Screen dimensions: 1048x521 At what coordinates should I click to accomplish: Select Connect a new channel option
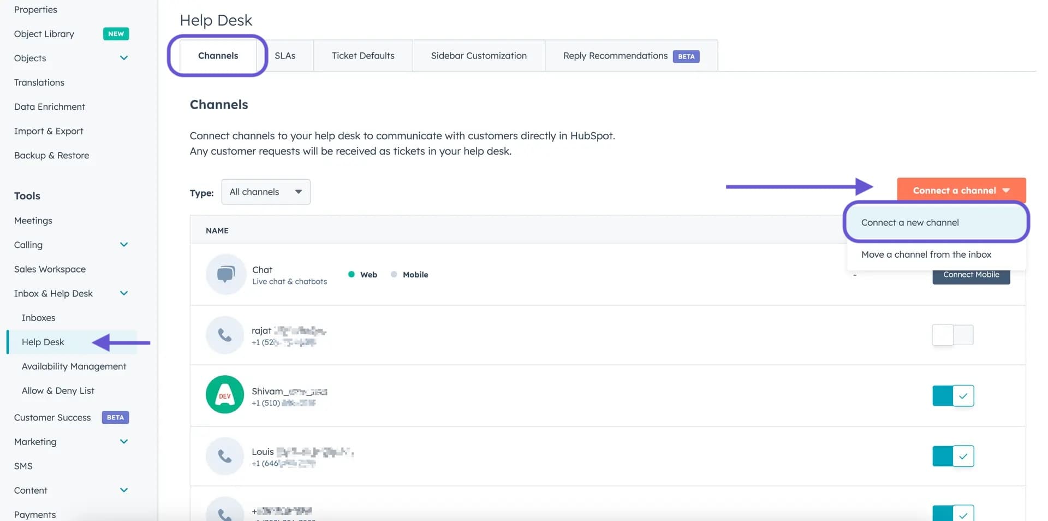pos(910,222)
